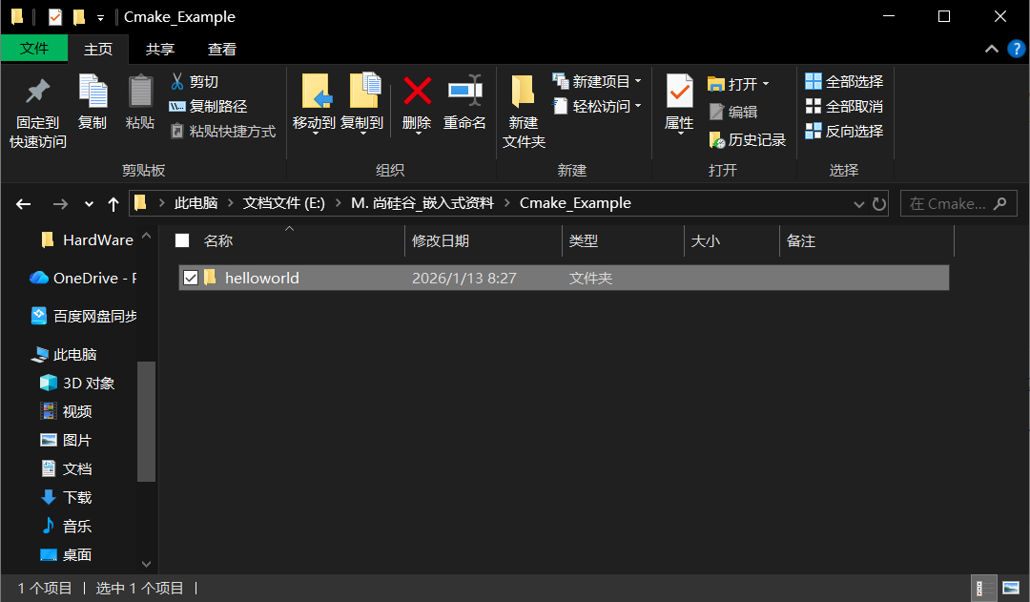The height and width of the screenshot is (602, 1030).
Task: Click the 新建文件夹 (New folder) icon
Action: (x=523, y=92)
